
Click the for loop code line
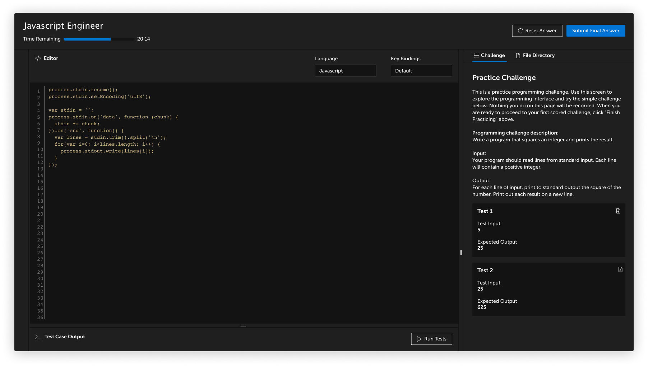pyautogui.click(x=107, y=144)
